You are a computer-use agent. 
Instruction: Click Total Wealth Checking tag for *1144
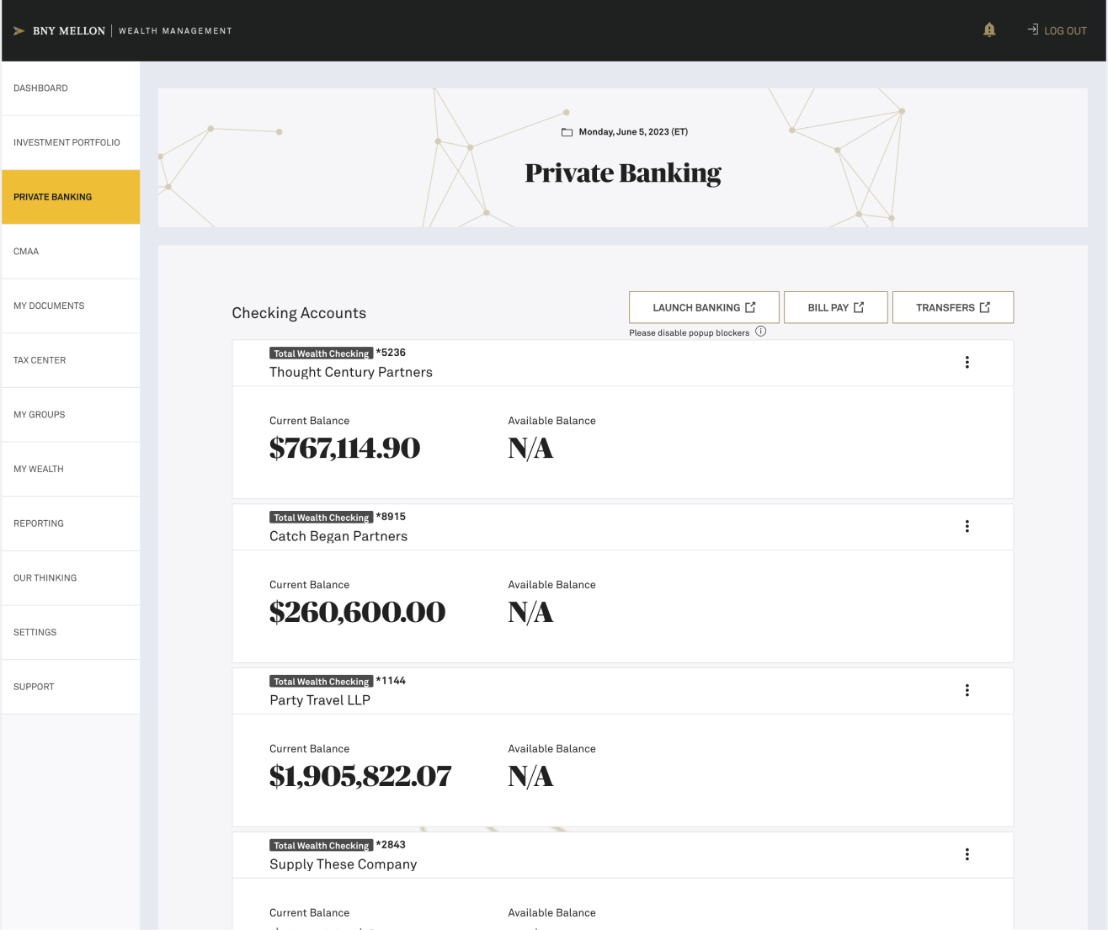[x=322, y=682]
